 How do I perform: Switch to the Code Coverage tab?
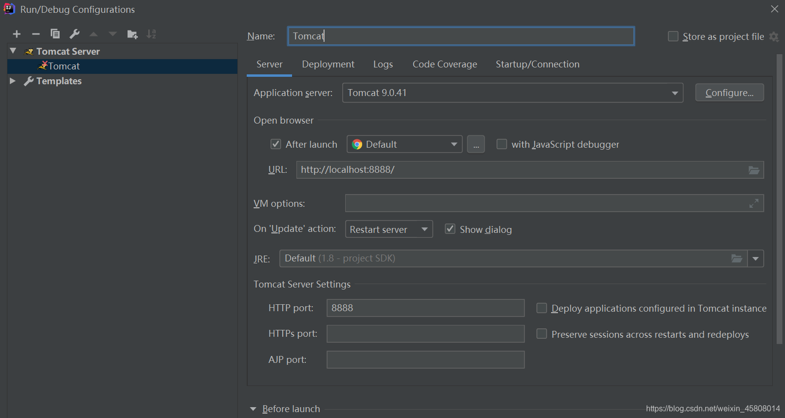445,64
